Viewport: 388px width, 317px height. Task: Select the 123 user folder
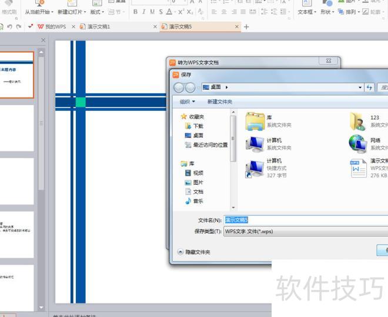point(369,122)
